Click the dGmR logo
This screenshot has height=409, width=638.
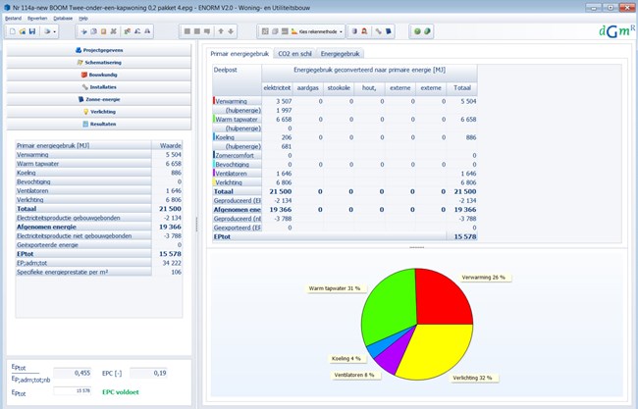[x=616, y=31]
